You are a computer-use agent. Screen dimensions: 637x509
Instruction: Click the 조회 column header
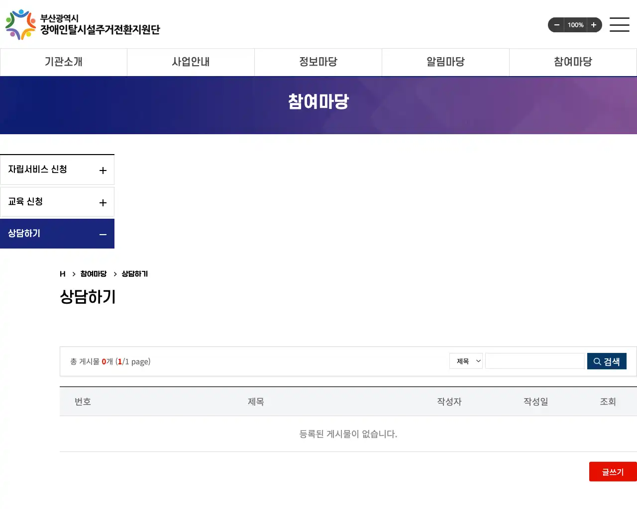pyautogui.click(x=608, y=402)
